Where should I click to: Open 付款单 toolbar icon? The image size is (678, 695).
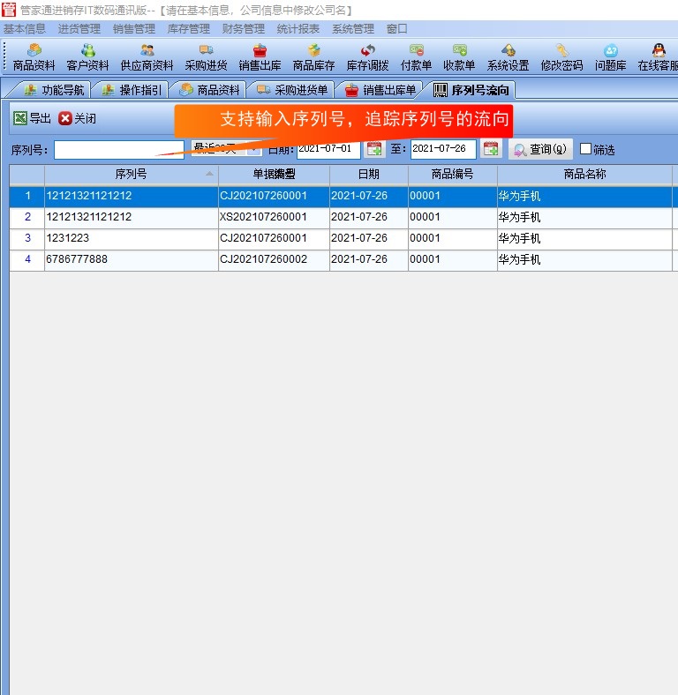pyautogui.click(x=416, y=57)
